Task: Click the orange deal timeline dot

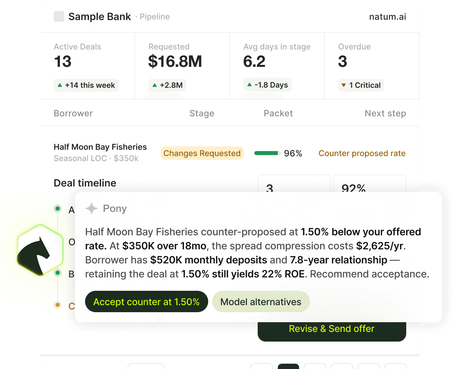Action: [58, 305]
